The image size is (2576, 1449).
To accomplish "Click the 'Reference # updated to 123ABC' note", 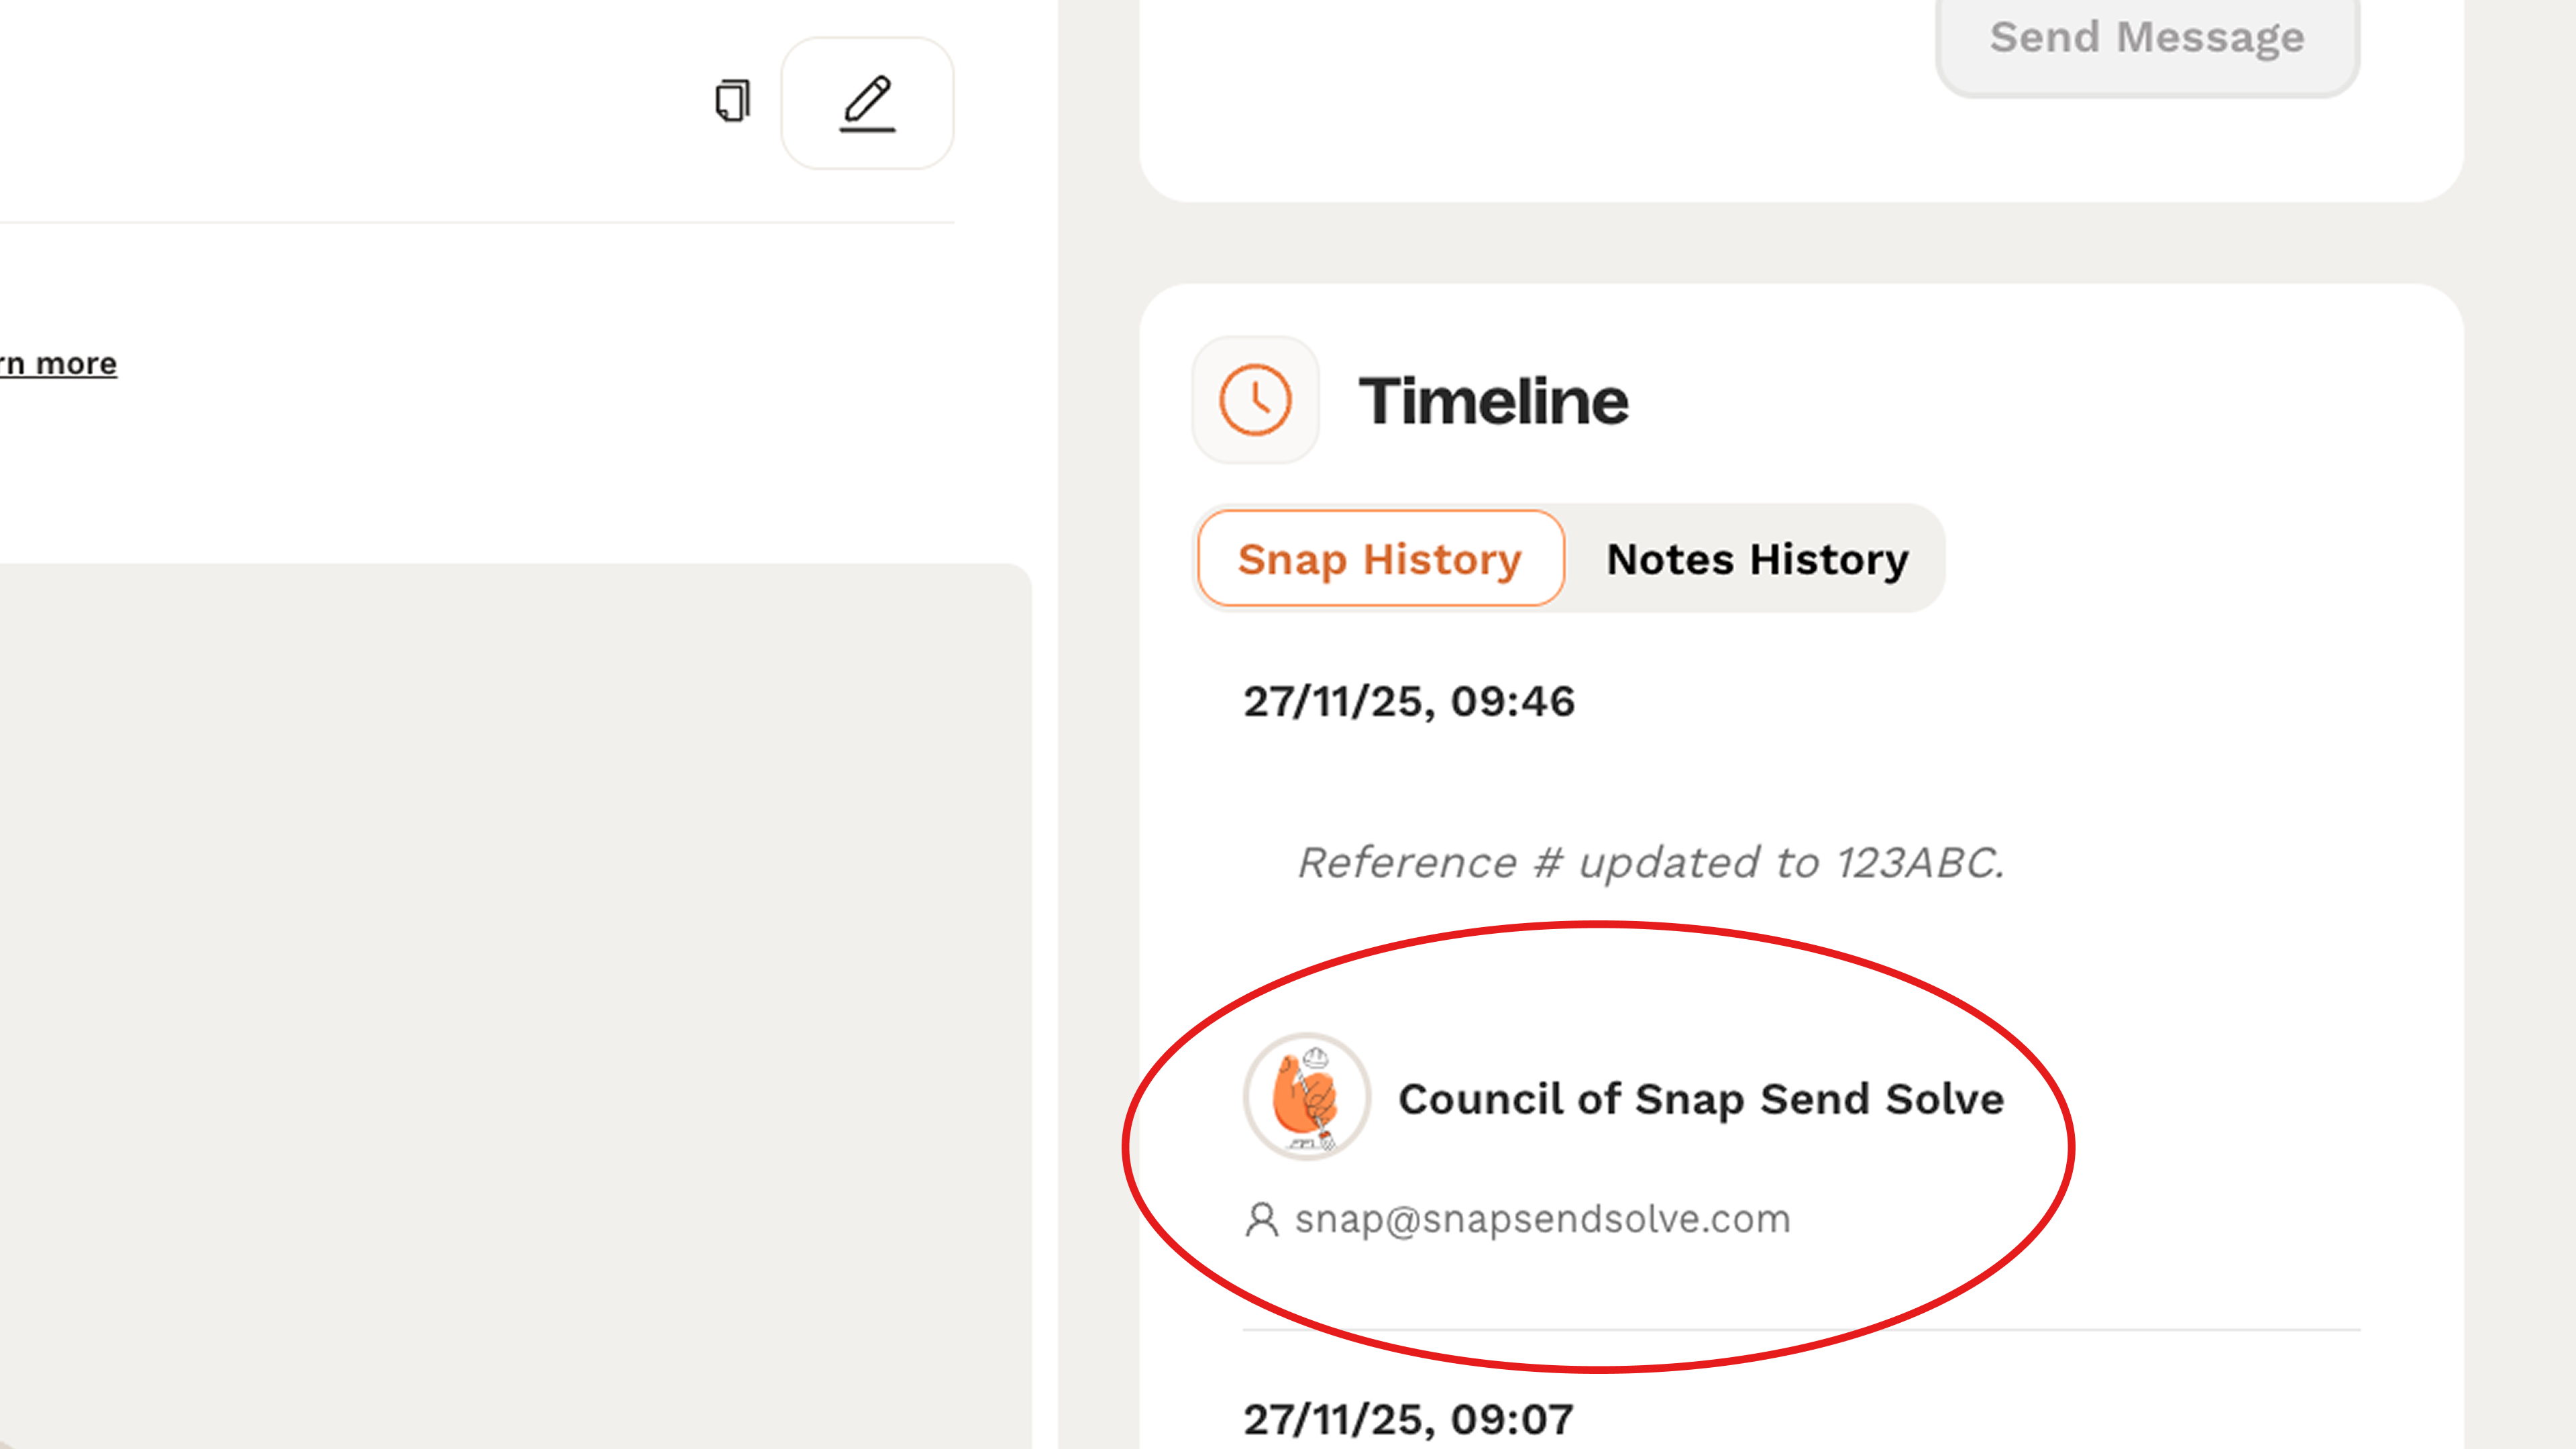I will (1651, 862).
